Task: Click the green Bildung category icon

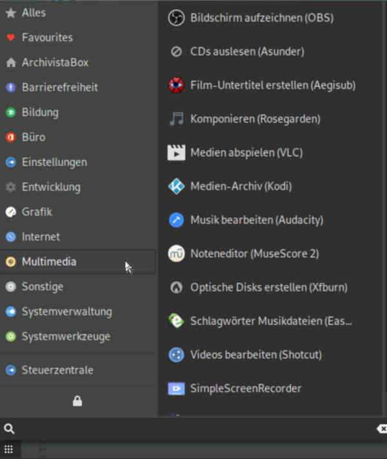Action: [11, 112]
